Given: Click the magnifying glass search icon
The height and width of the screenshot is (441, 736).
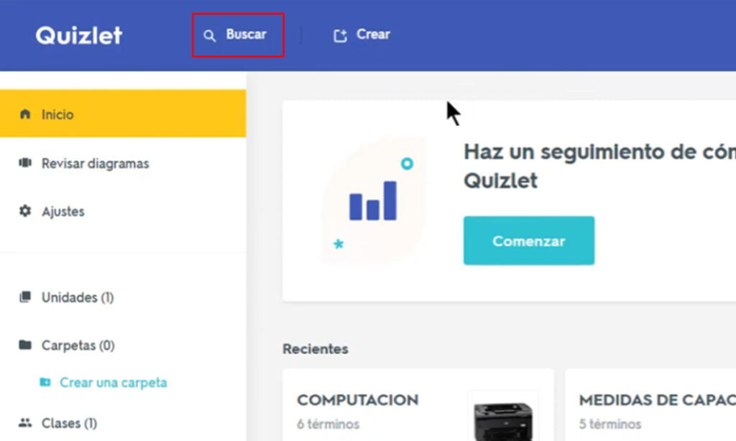Looking at the screenshot, I should 209,36.
